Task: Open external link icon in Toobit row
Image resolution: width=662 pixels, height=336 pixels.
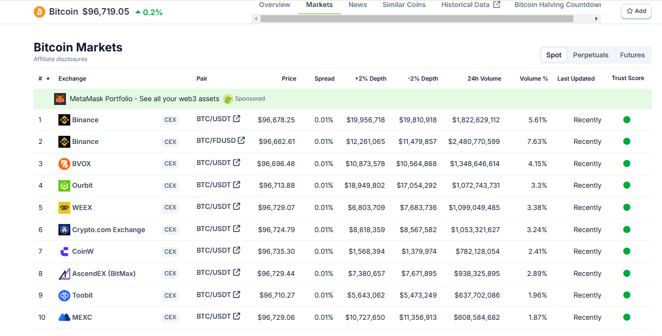Action: coord(236,294)
